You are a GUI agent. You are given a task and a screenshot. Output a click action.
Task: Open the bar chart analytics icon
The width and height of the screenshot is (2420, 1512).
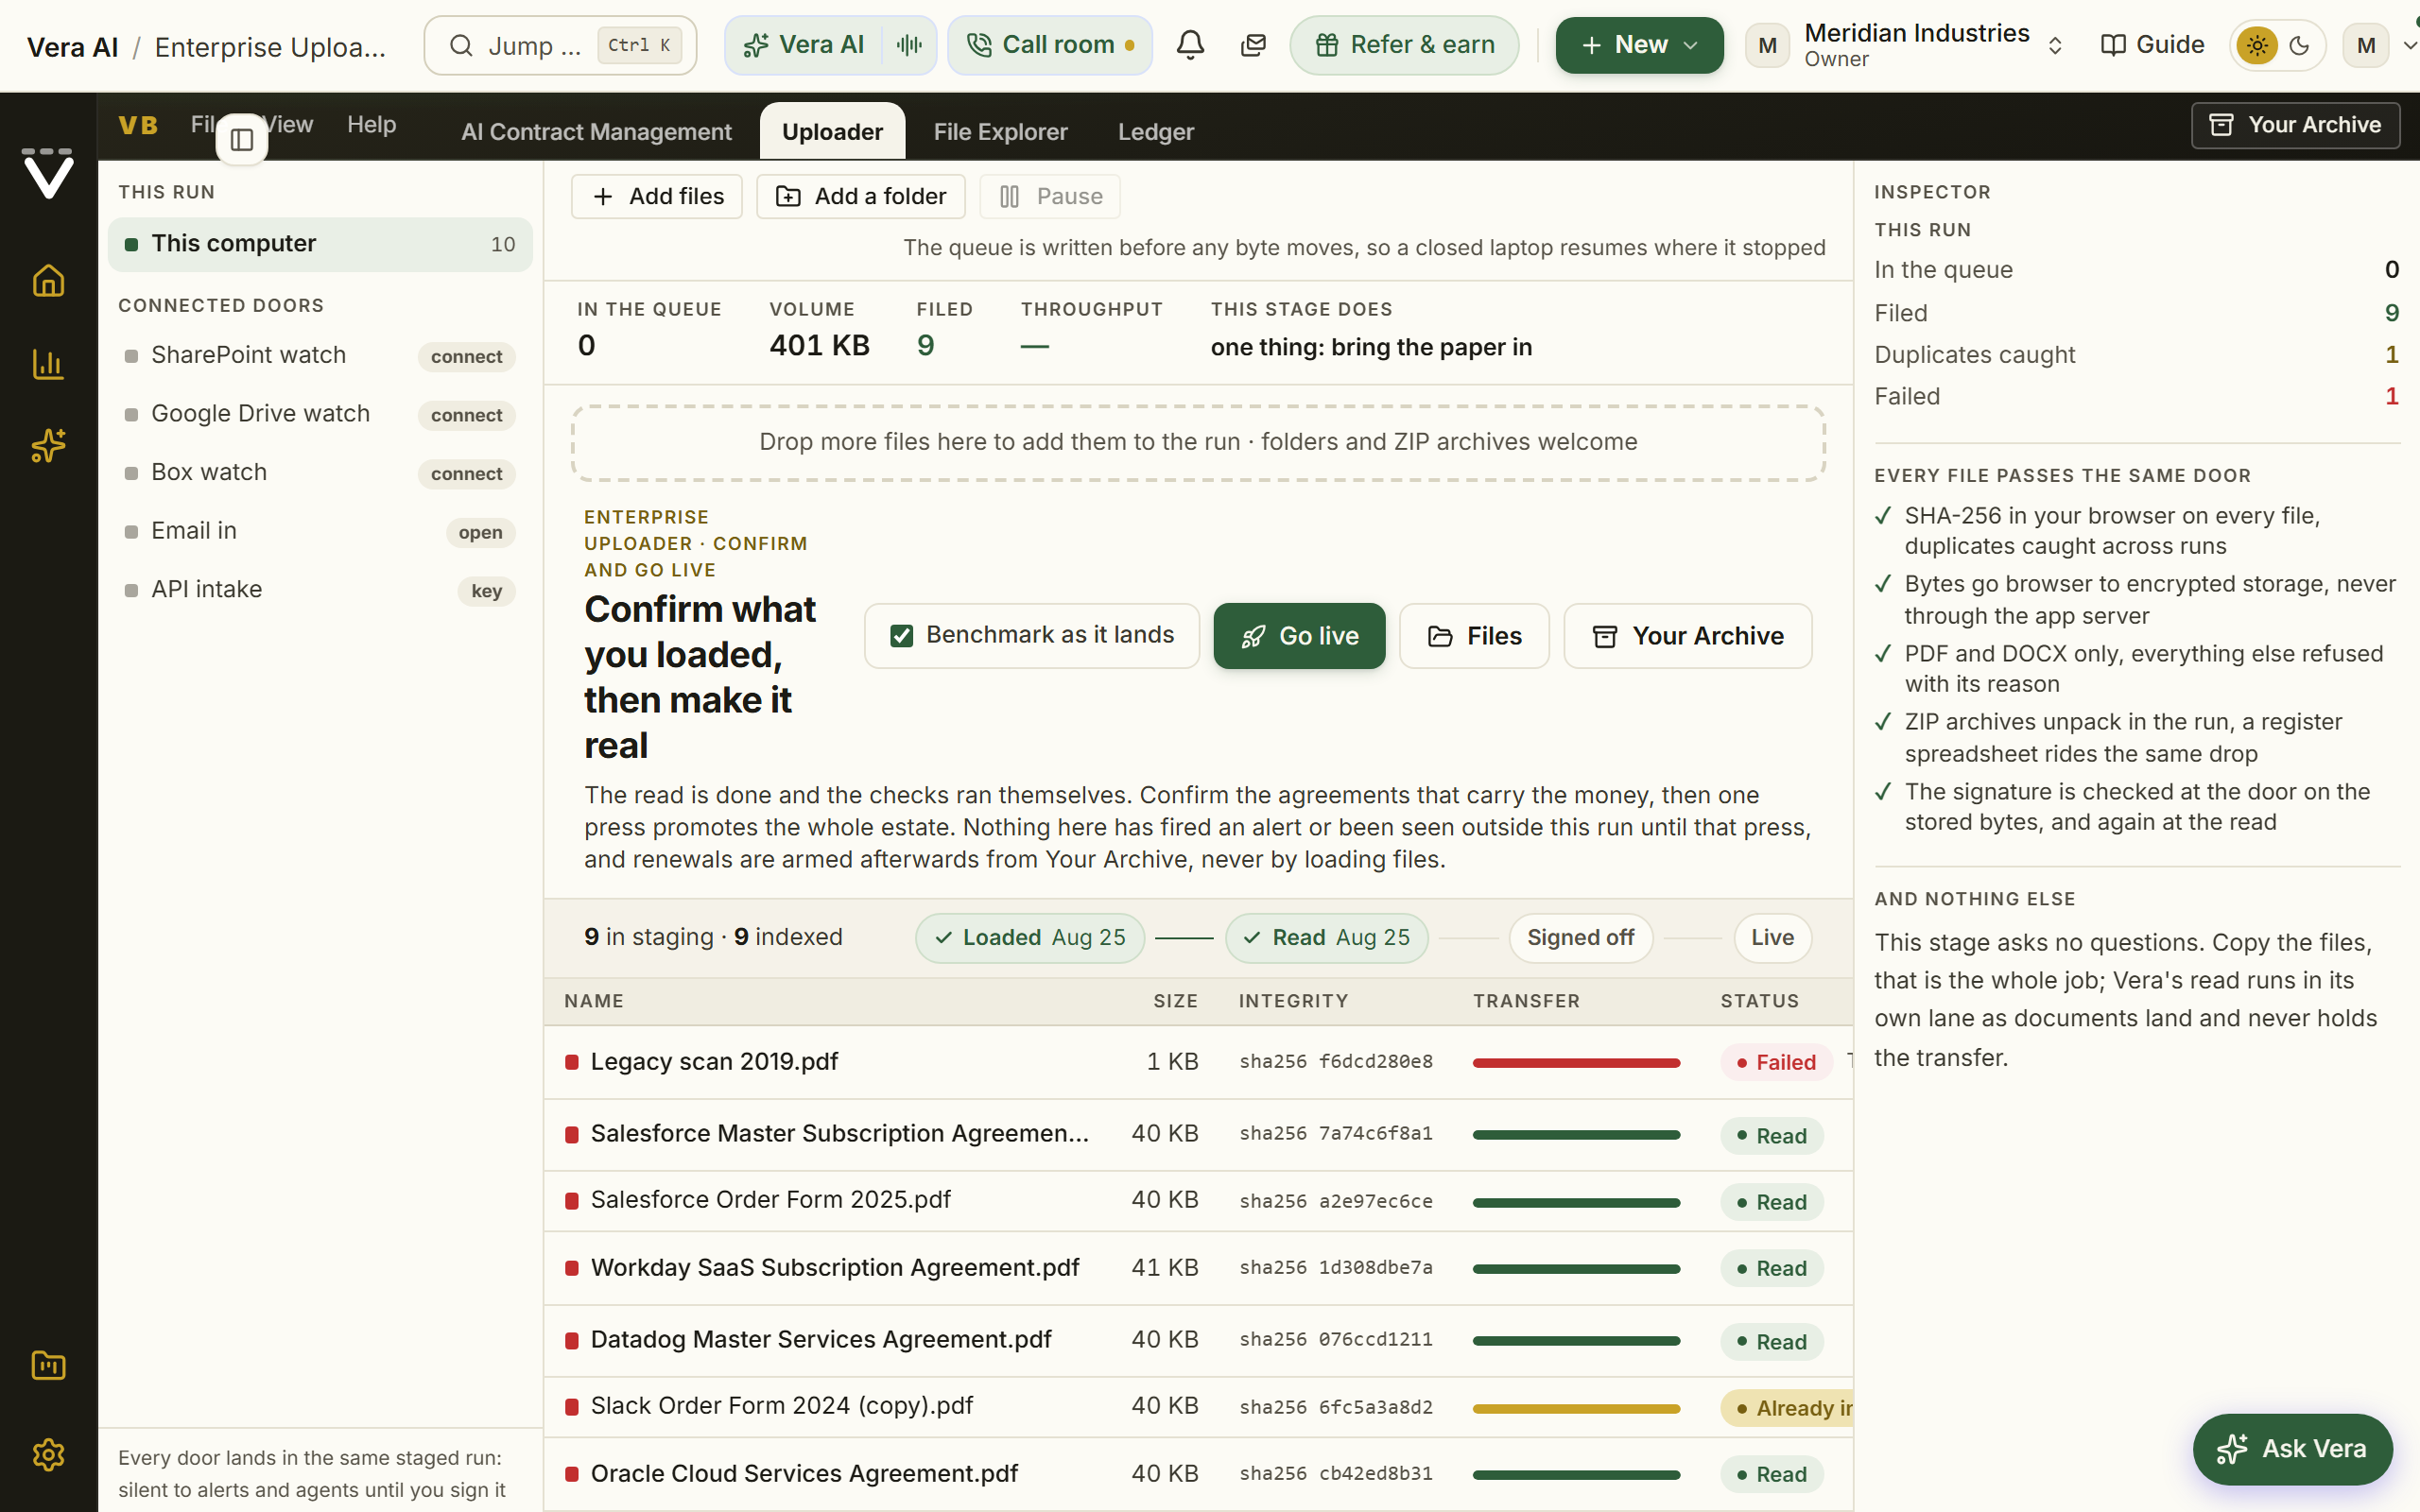[48, 364]
